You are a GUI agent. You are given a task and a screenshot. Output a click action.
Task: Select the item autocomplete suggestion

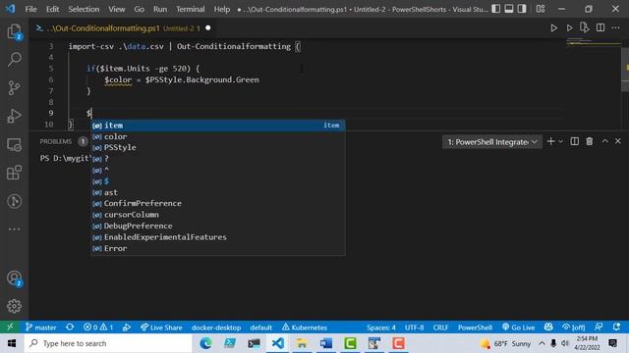click(x=218, y=126)
